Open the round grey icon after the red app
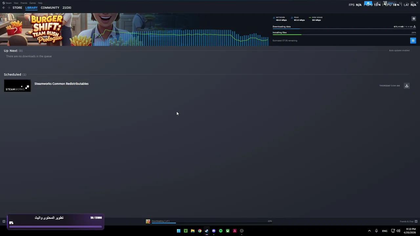420x236 pixels. [x=242, y=231]
